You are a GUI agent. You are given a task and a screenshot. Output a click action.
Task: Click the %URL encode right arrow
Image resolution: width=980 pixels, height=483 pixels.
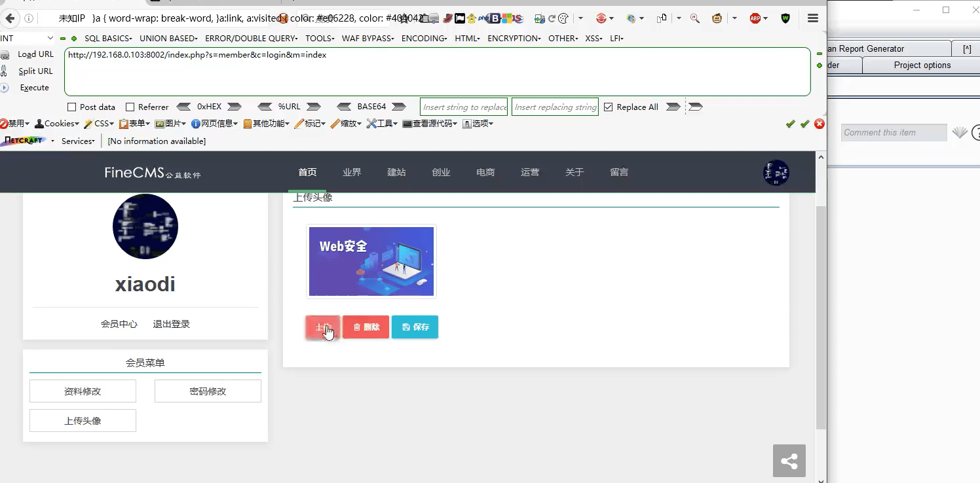pyautogui.click(x=314, y=107)
